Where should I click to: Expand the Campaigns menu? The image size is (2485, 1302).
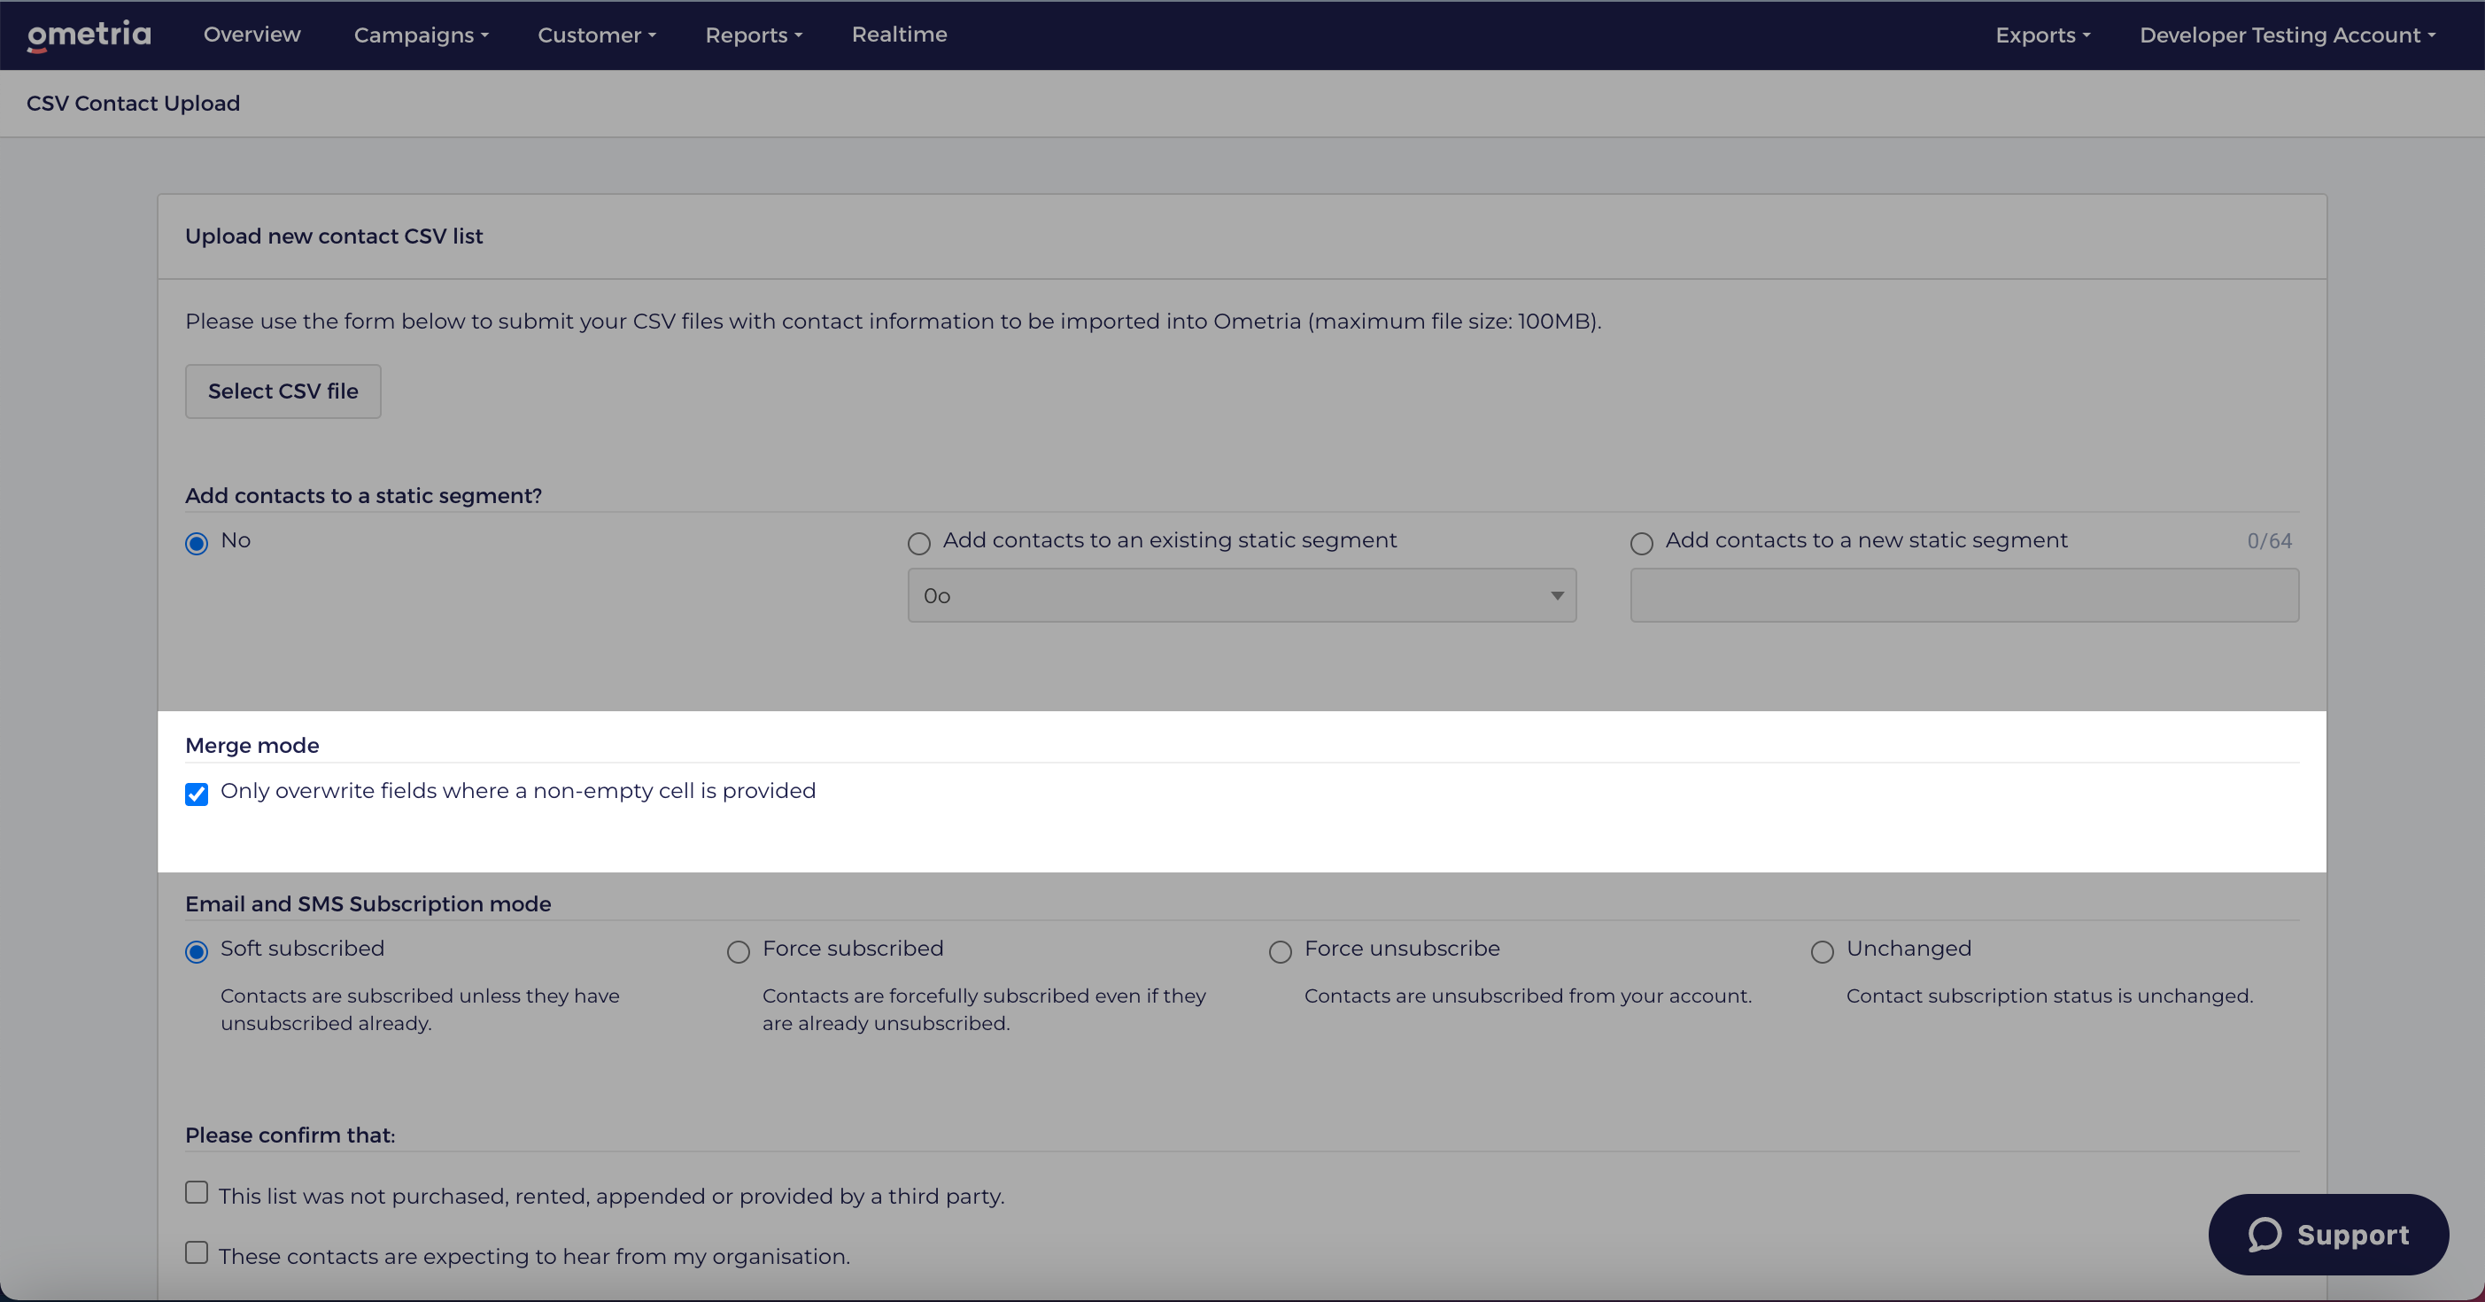pos(422,35)
